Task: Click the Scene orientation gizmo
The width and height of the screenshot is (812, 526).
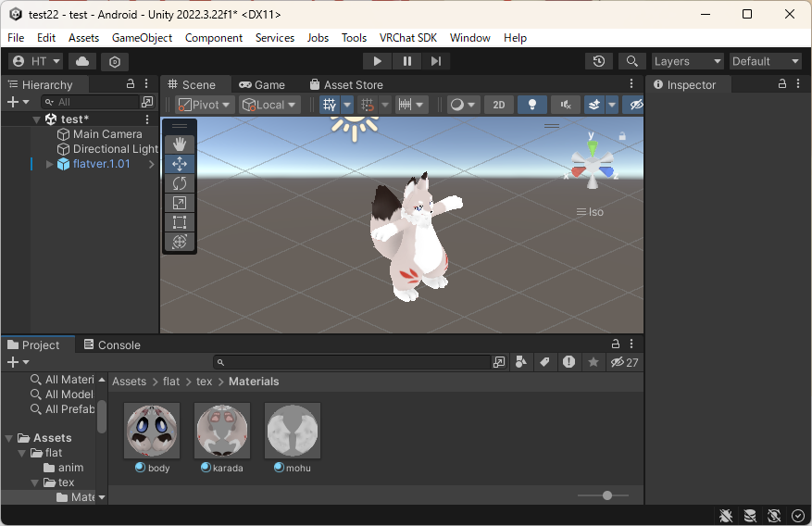Action: click(592, 165)
